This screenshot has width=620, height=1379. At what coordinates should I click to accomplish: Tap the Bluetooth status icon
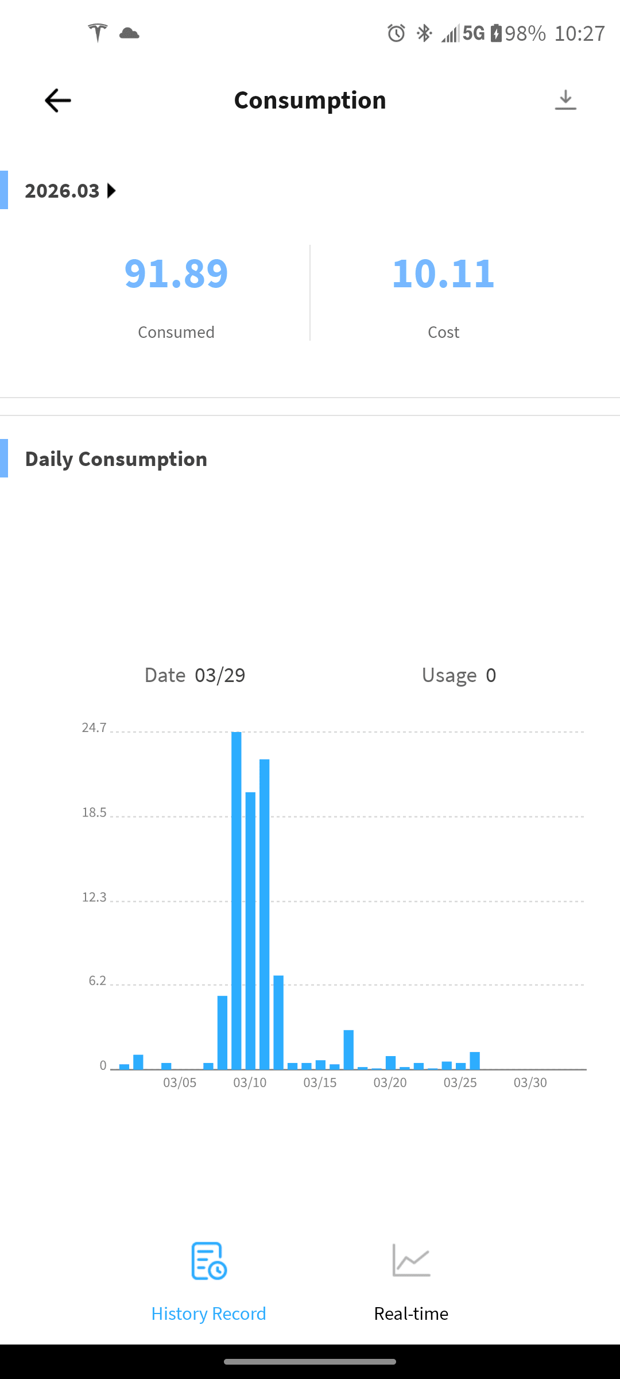click(x=424, y=33)
